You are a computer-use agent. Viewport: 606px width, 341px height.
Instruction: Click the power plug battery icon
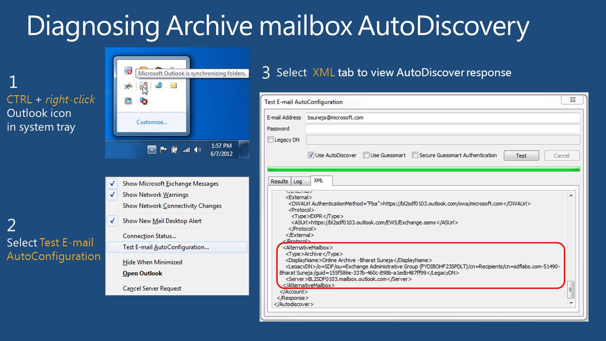pyautogui.click(x=174, y=150)
